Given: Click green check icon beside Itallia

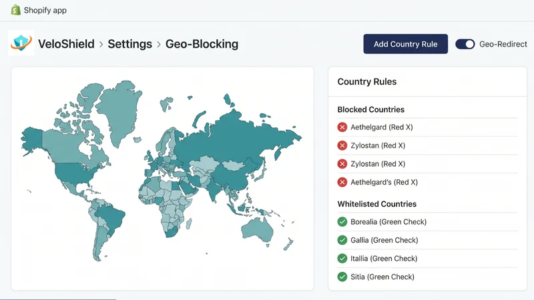Looking at the screenshot, I should tap(342, 259).
